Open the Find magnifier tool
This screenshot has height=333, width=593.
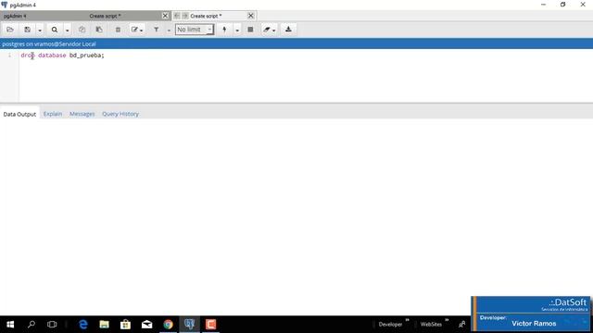(x=55, y=30)
